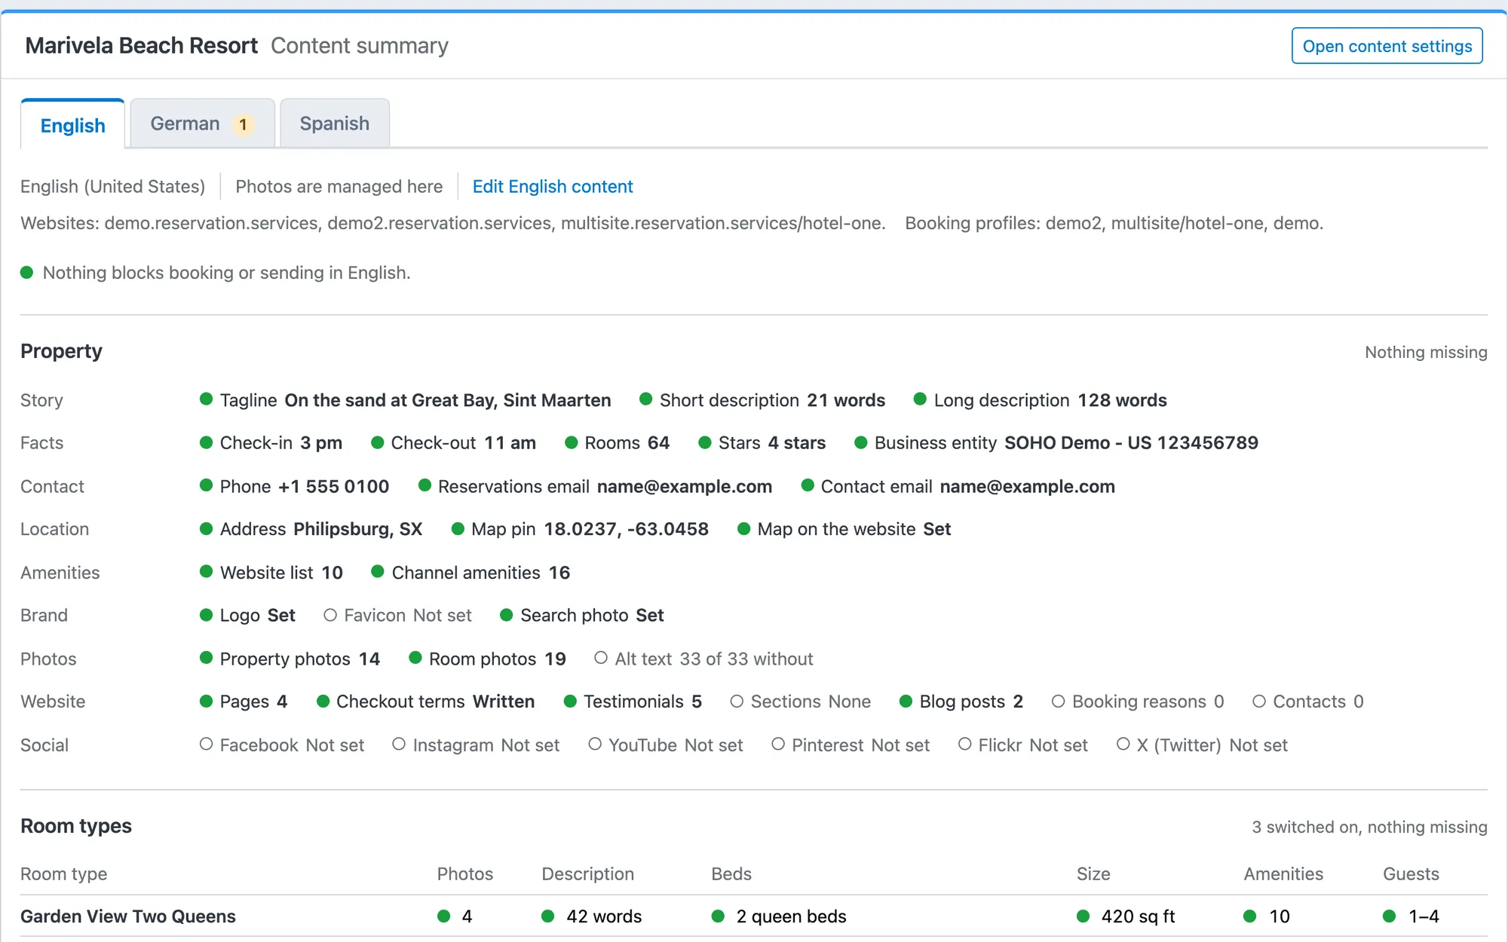Click the Map pin green status dot
The image size is (1508, 942).
[x=458, y=529]
